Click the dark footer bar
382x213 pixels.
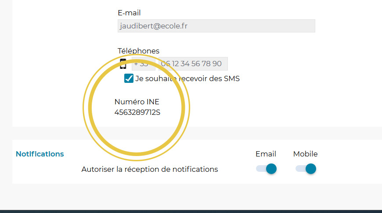coord(191,212)
